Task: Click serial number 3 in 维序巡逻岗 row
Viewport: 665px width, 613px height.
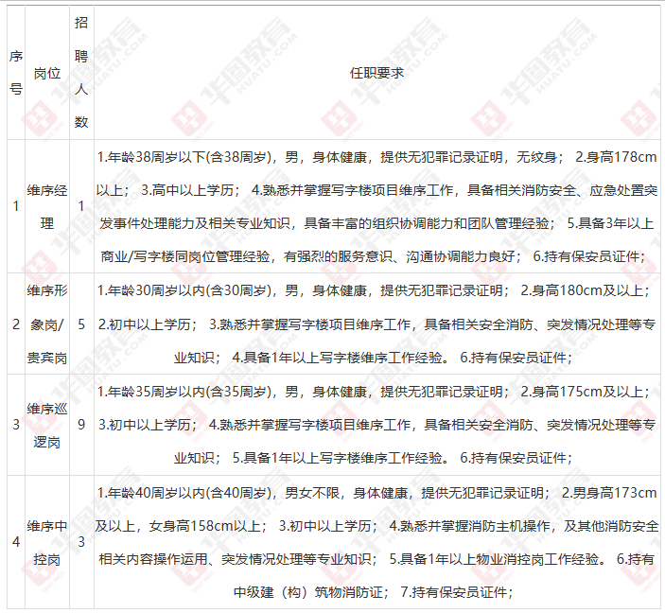Action: [x=16, y=425]
